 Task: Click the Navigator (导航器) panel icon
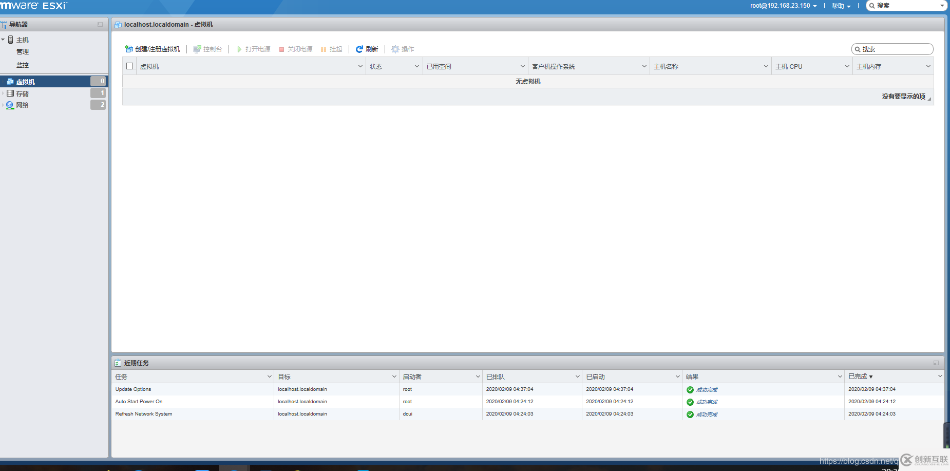tap(4, 24)
